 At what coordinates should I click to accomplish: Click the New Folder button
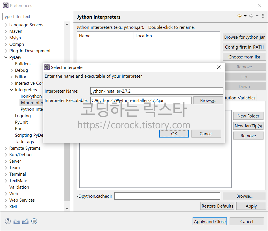pos(248,116)
